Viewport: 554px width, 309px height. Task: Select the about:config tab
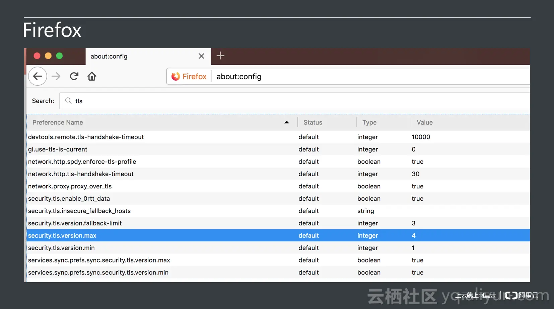tap(148, 56)
